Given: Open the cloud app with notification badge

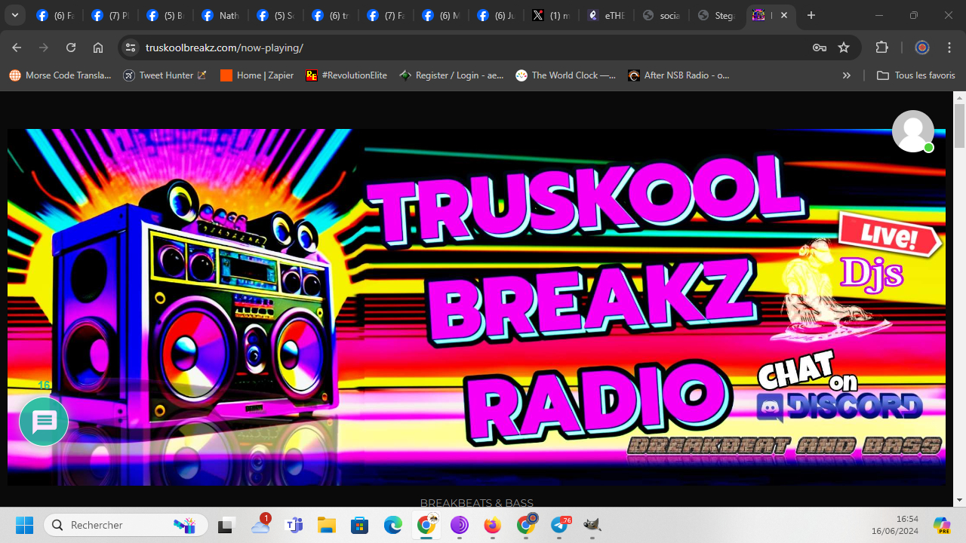Looking at the screenshot, I should (x=260, y=525).
